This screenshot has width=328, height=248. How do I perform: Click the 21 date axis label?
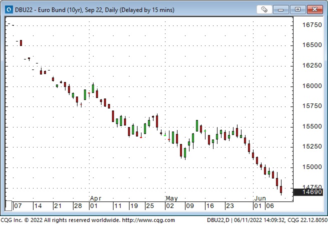(x=57, y=206)
